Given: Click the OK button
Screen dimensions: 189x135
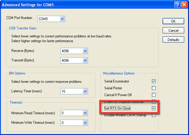Looking at the screenshot, I should point(173,21).
